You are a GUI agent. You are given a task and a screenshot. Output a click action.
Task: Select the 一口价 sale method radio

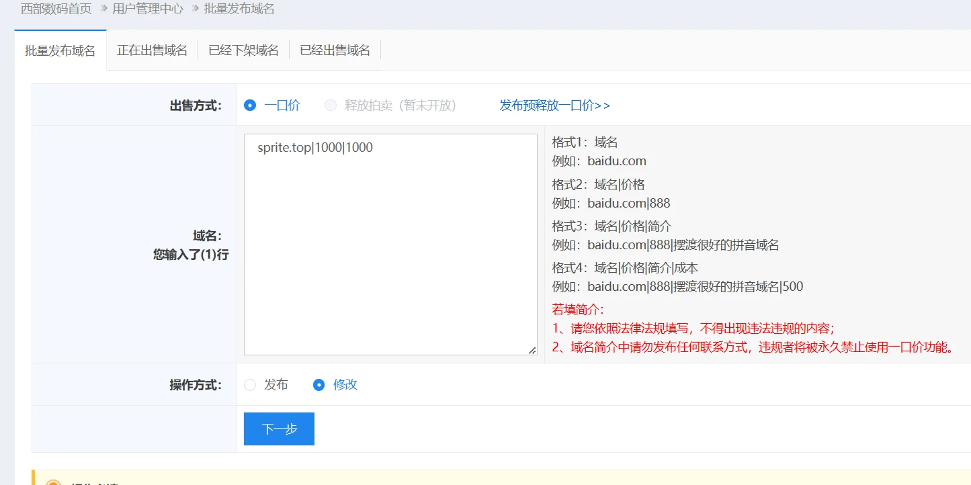(250, 105)
